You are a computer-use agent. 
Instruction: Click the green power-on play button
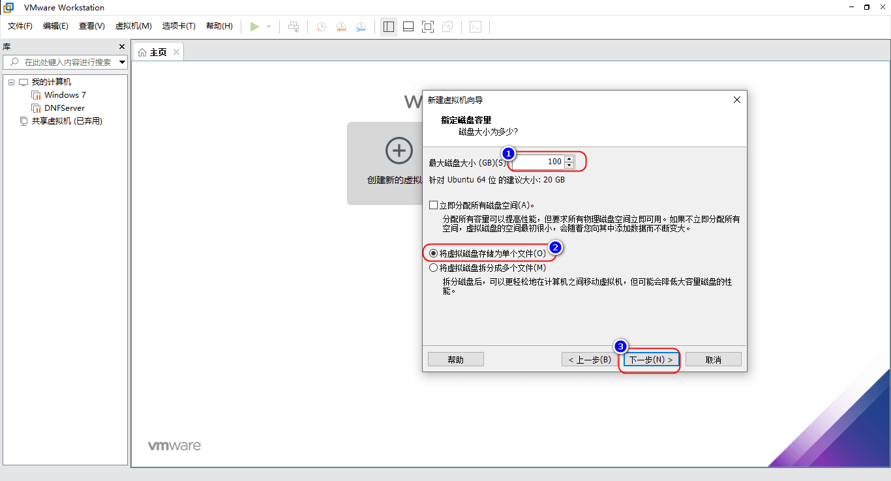point(254,27)
